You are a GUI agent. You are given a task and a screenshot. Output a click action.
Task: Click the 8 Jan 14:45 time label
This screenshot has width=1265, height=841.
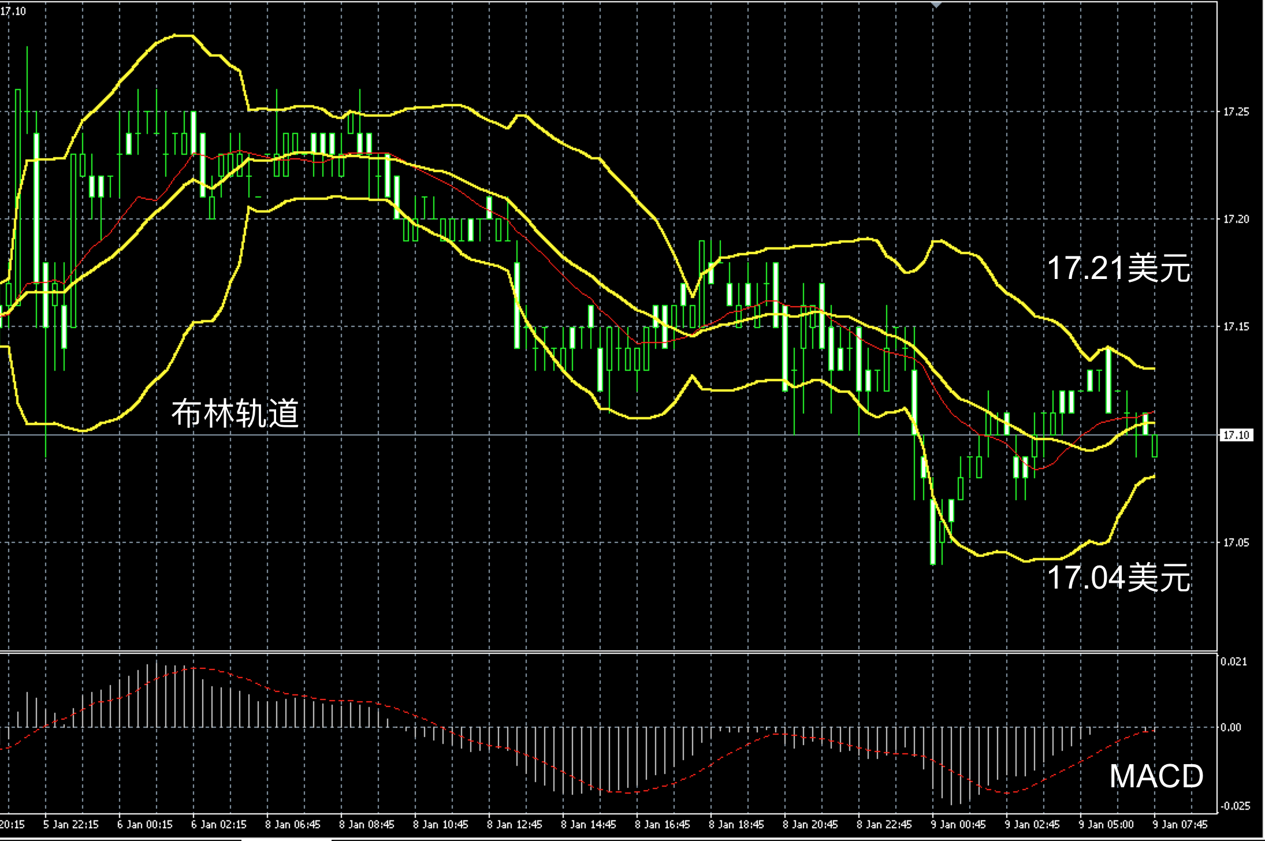[x=588, y=824]
